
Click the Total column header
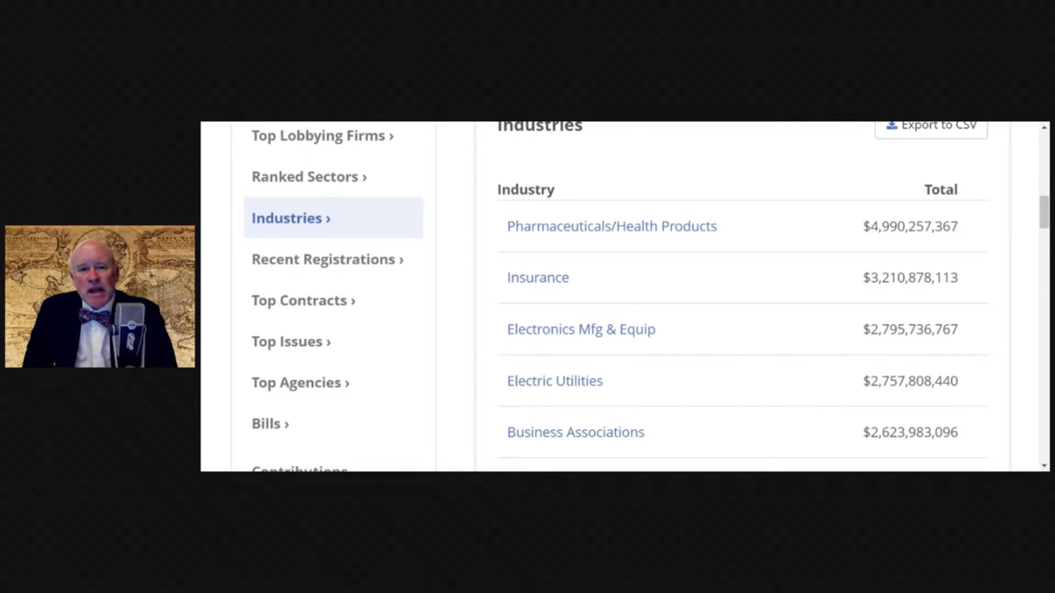pos(941,189)
